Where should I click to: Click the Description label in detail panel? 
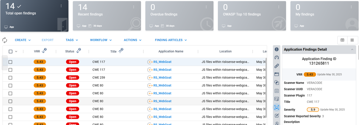[x=292, y=122]
